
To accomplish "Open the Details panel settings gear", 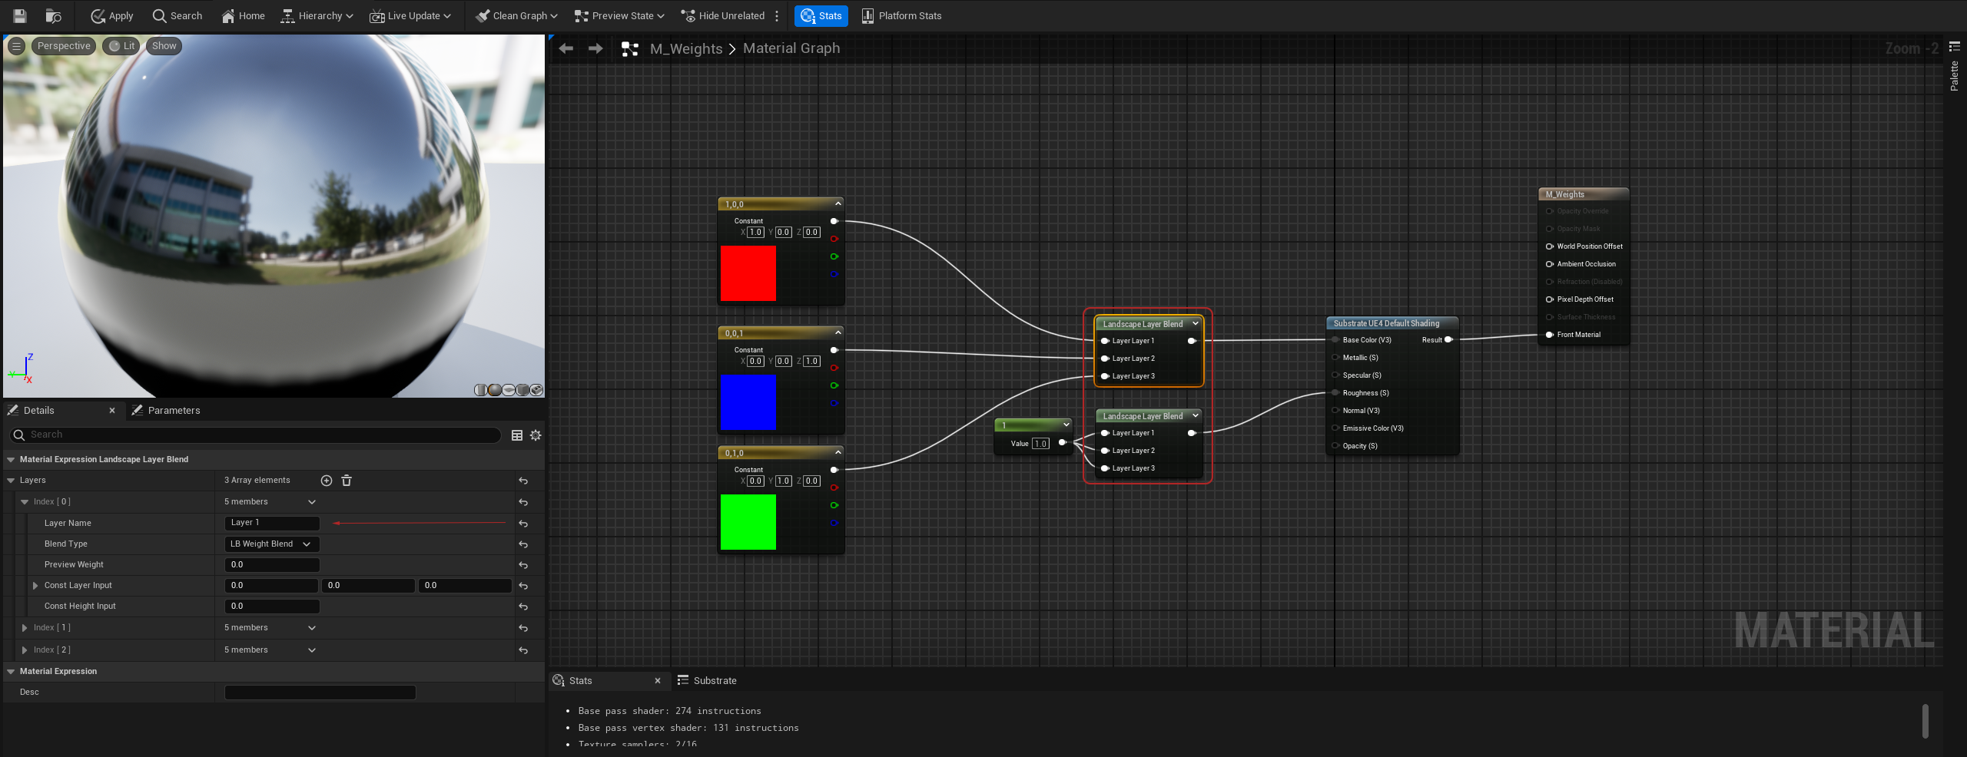I will tap(536, 435).
